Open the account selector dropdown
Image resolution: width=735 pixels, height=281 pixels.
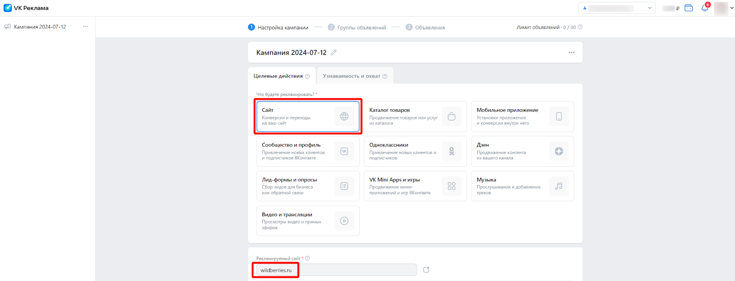pyautogui.click(x=616, y=8)
